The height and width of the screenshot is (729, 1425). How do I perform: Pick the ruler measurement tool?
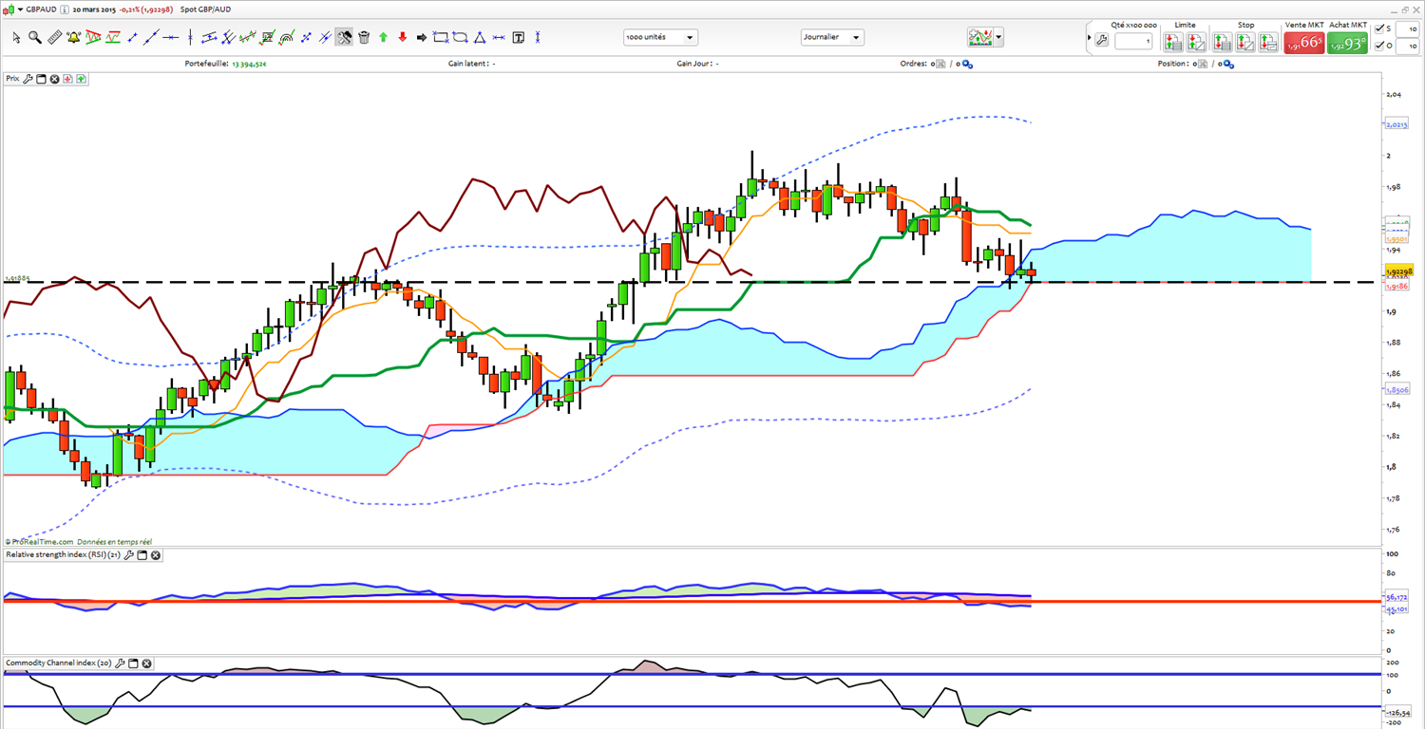54,38
